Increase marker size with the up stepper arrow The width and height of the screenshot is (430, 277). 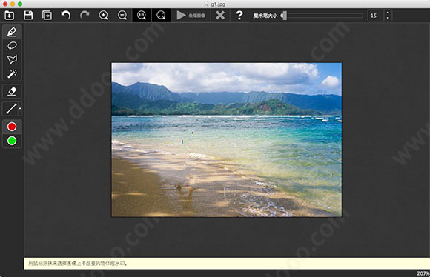coord(388,13)
